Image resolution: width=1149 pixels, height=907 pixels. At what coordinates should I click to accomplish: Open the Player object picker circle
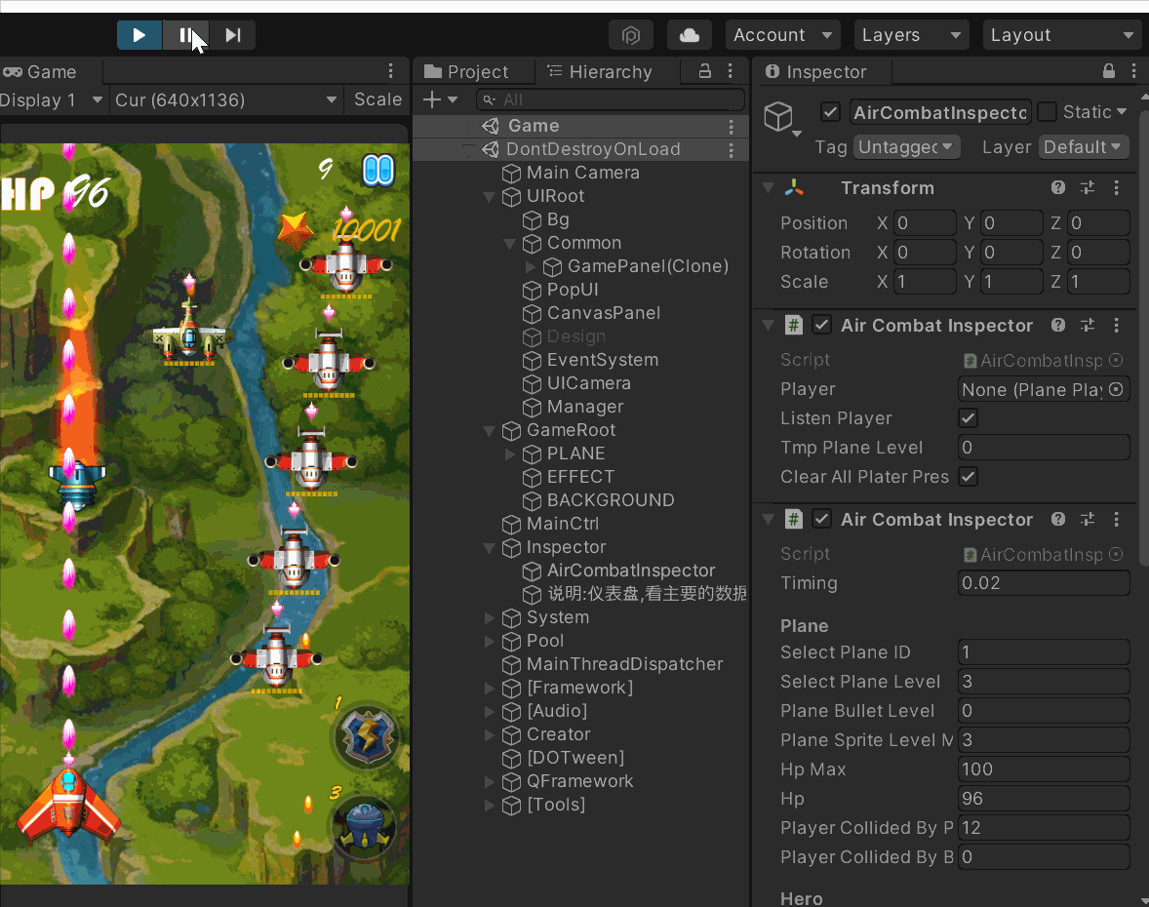click(x=1116, y=389)
